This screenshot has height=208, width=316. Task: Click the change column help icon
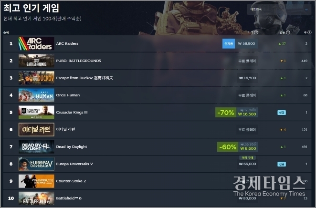pos(288,32)
